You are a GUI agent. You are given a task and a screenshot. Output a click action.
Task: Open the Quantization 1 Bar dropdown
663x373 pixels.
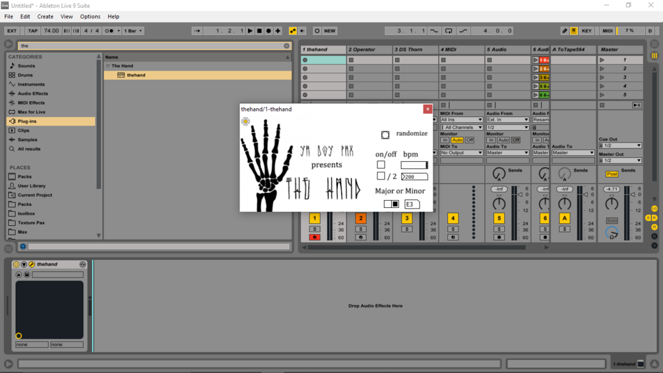(133, 31)
